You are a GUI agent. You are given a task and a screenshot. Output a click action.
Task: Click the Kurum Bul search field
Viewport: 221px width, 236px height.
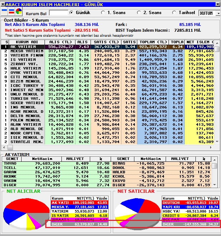59,13
